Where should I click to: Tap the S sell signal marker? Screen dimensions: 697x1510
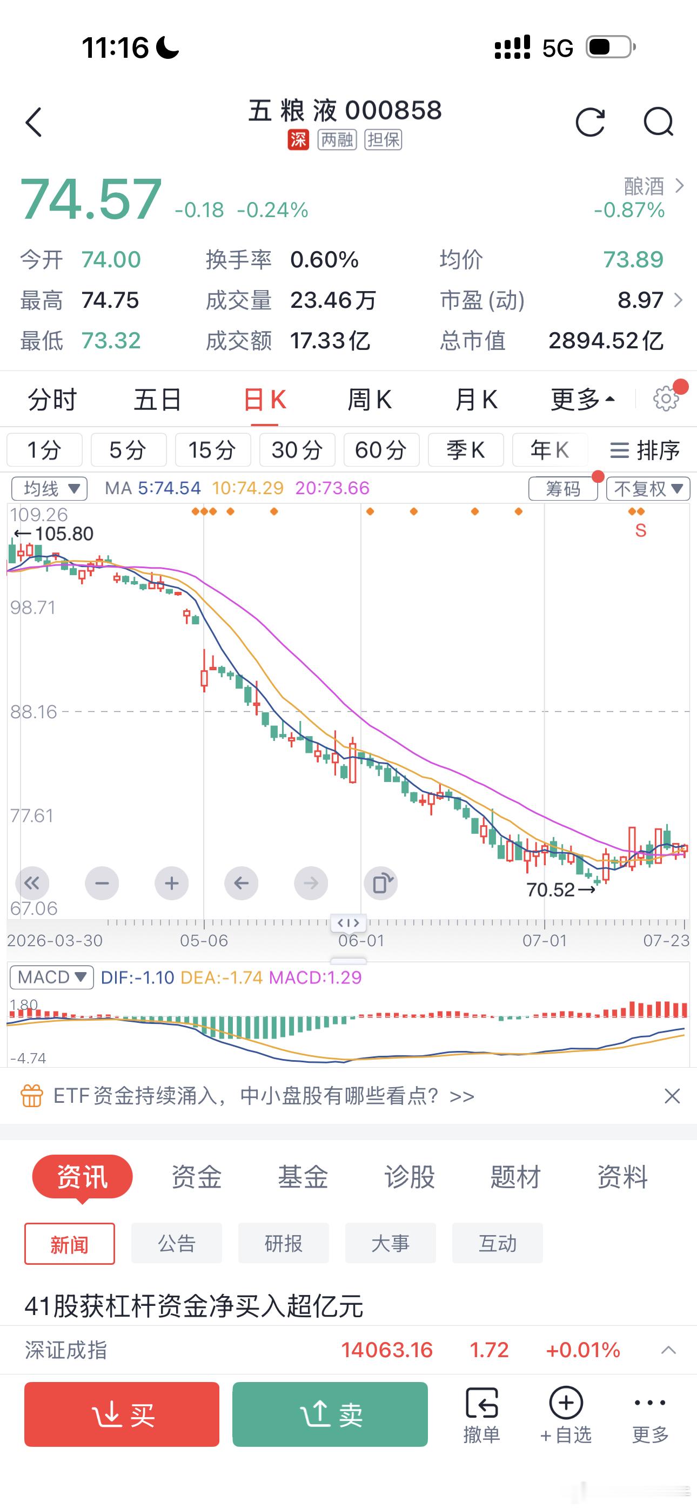click(x=641, y=530)
